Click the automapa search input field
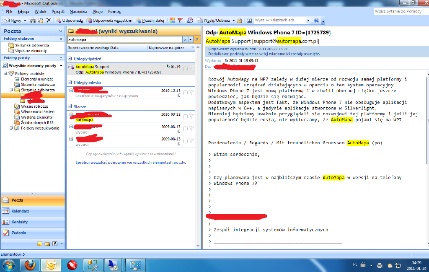Image resolution: width=429 pixels, height=272 pixels. point(125,40)
